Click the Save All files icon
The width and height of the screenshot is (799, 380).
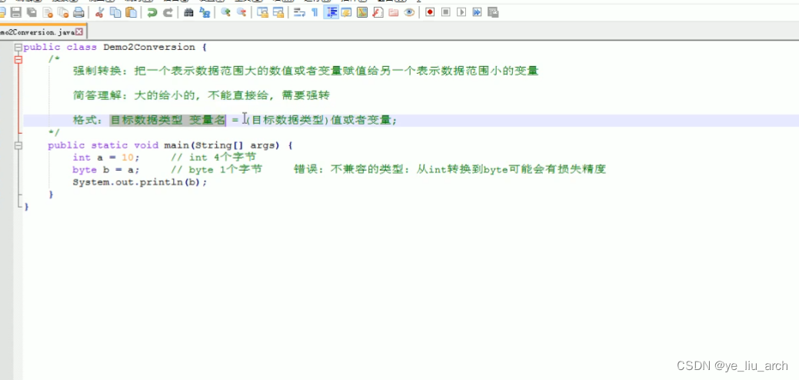(32, 12)
